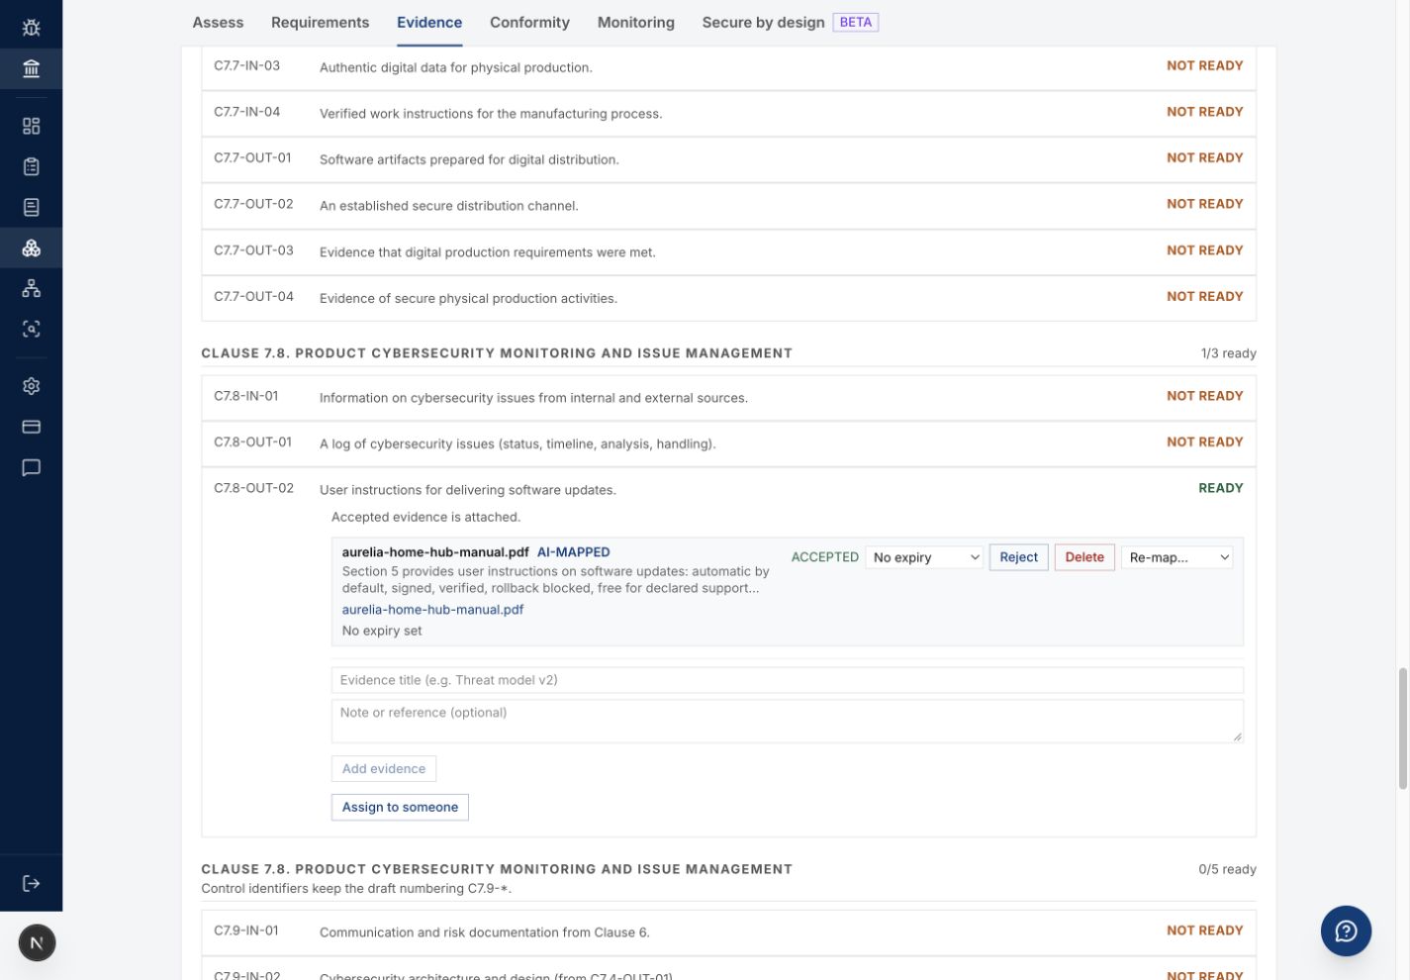This screenshot has width=1410, height=980.
Task: Click the Delete button
Action: (x=1084, y=557)
